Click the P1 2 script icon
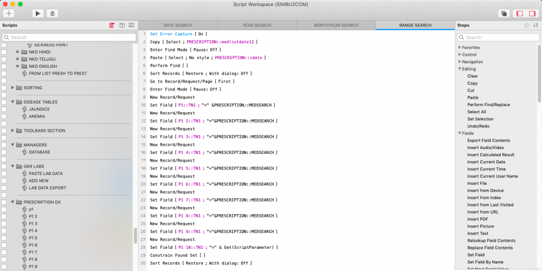 [x=24, y=216]
